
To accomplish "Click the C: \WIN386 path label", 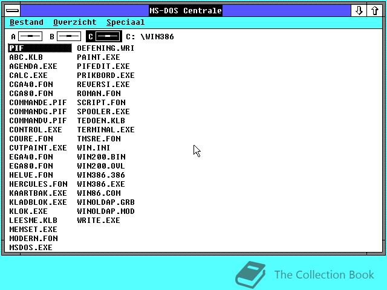I will pyautogui.click(x=150, y=37).
